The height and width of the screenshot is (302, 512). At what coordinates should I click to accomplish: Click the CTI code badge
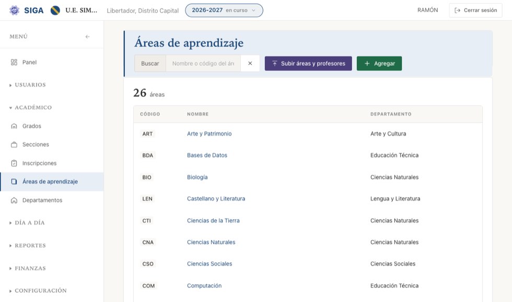tap(146, 221)
